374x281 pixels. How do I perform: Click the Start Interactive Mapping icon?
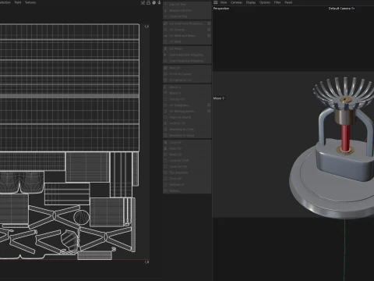(165, 55)
